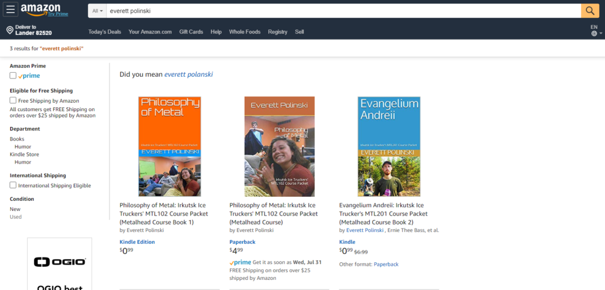
Task: Filter by Used condition
Action: tap(15, 217)
